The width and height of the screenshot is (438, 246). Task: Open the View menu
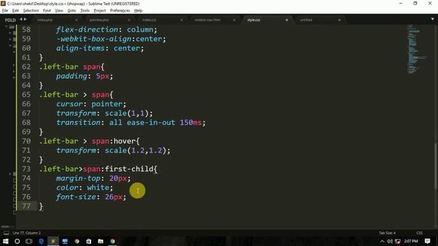(59, 11)
